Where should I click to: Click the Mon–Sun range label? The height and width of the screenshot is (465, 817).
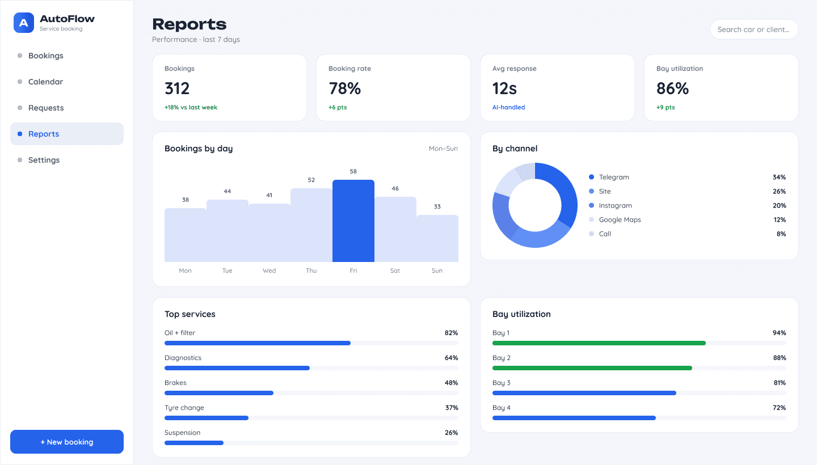point(443,149)
